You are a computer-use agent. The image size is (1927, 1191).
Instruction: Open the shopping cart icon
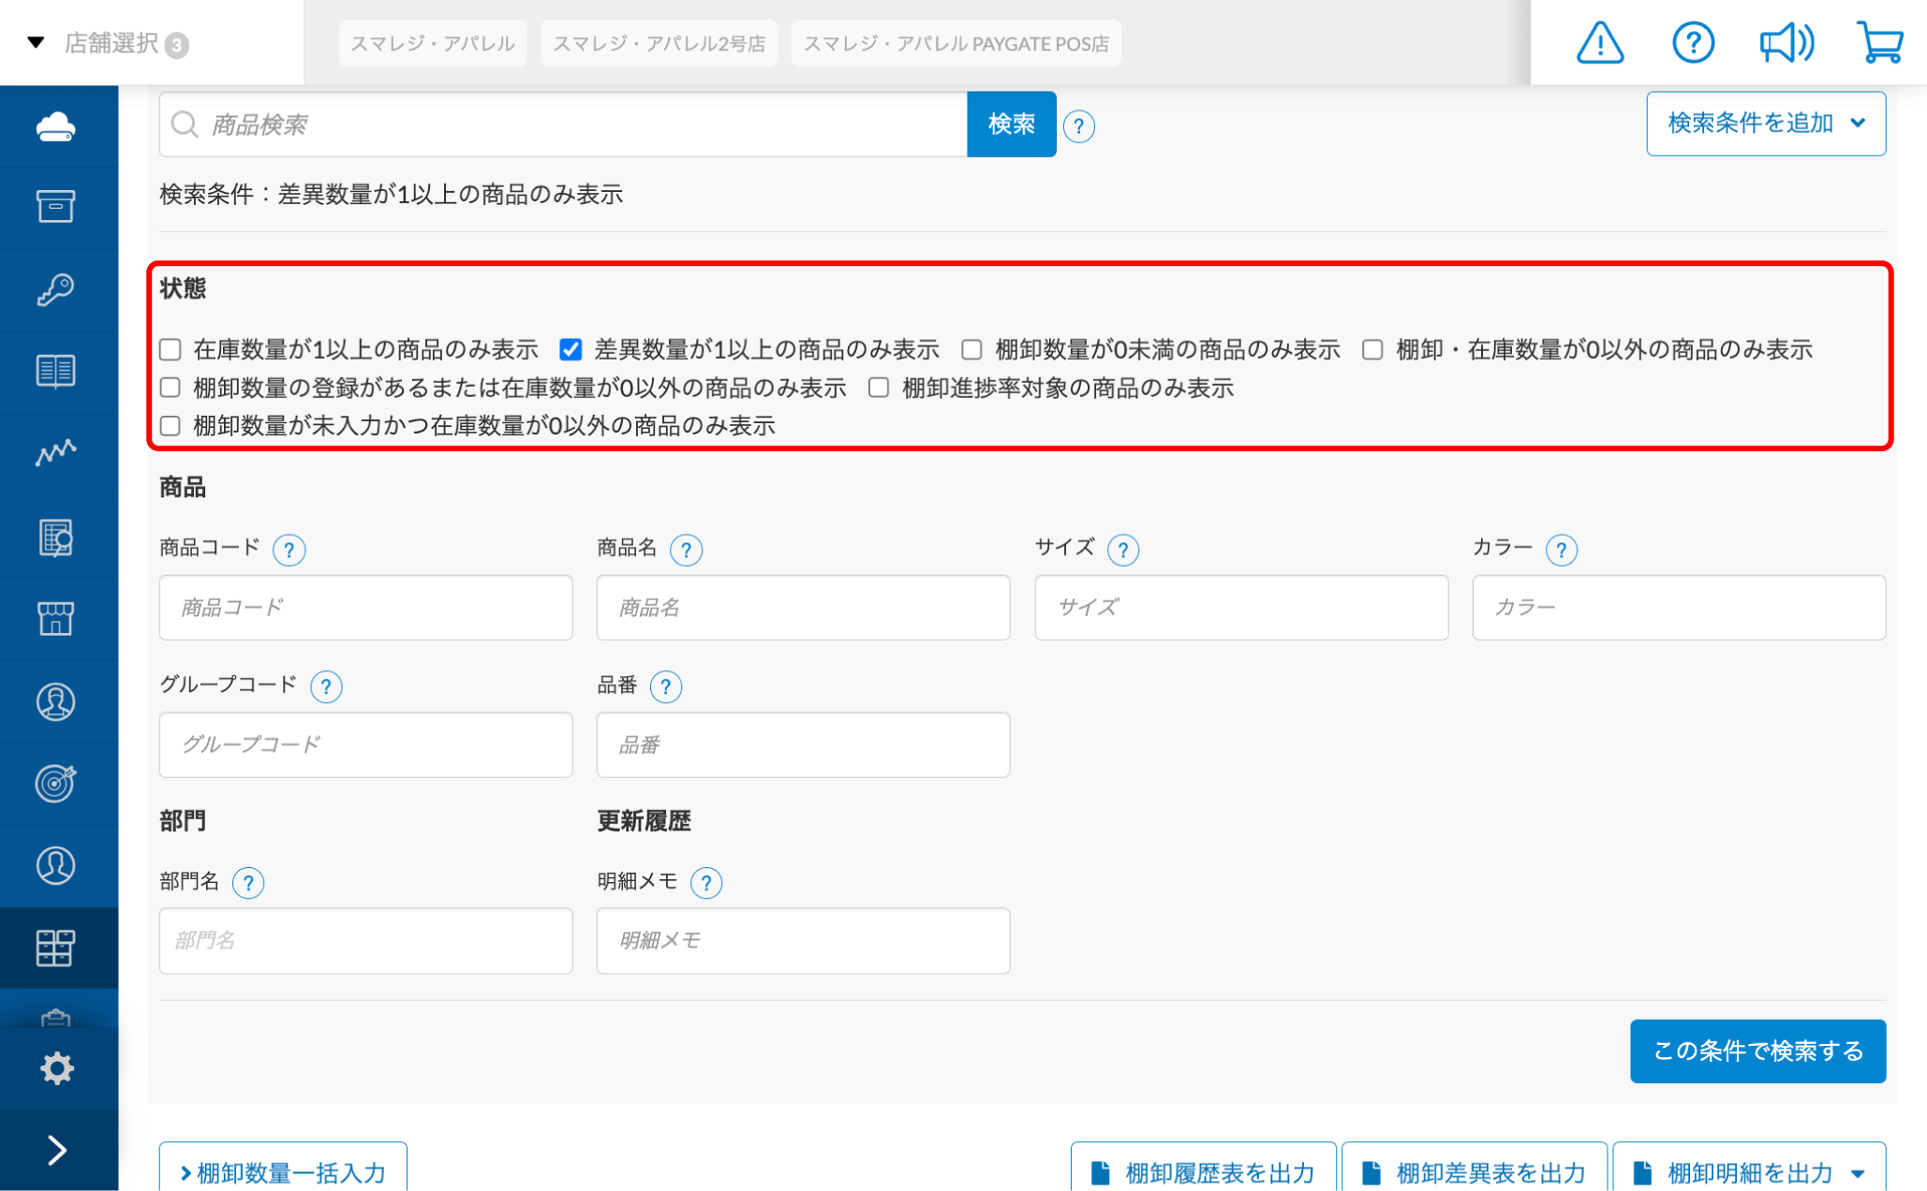point(1879,43)
